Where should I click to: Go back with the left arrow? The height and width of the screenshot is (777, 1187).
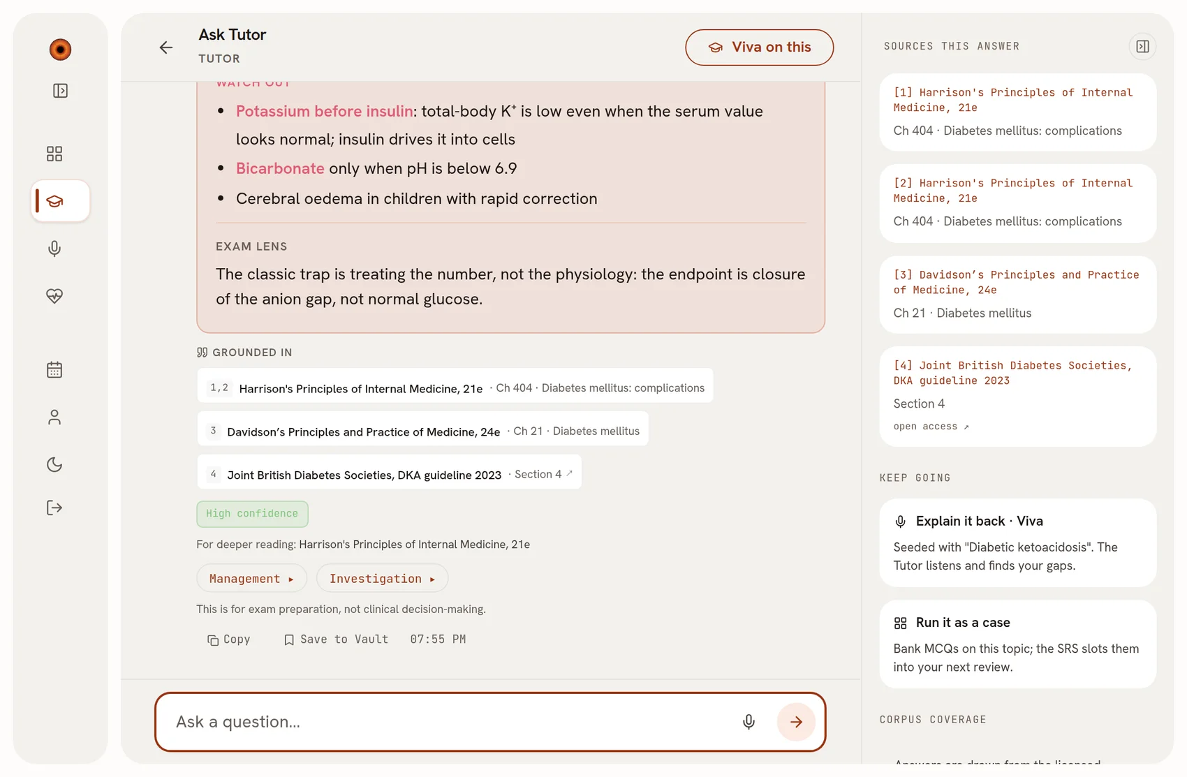166,47
